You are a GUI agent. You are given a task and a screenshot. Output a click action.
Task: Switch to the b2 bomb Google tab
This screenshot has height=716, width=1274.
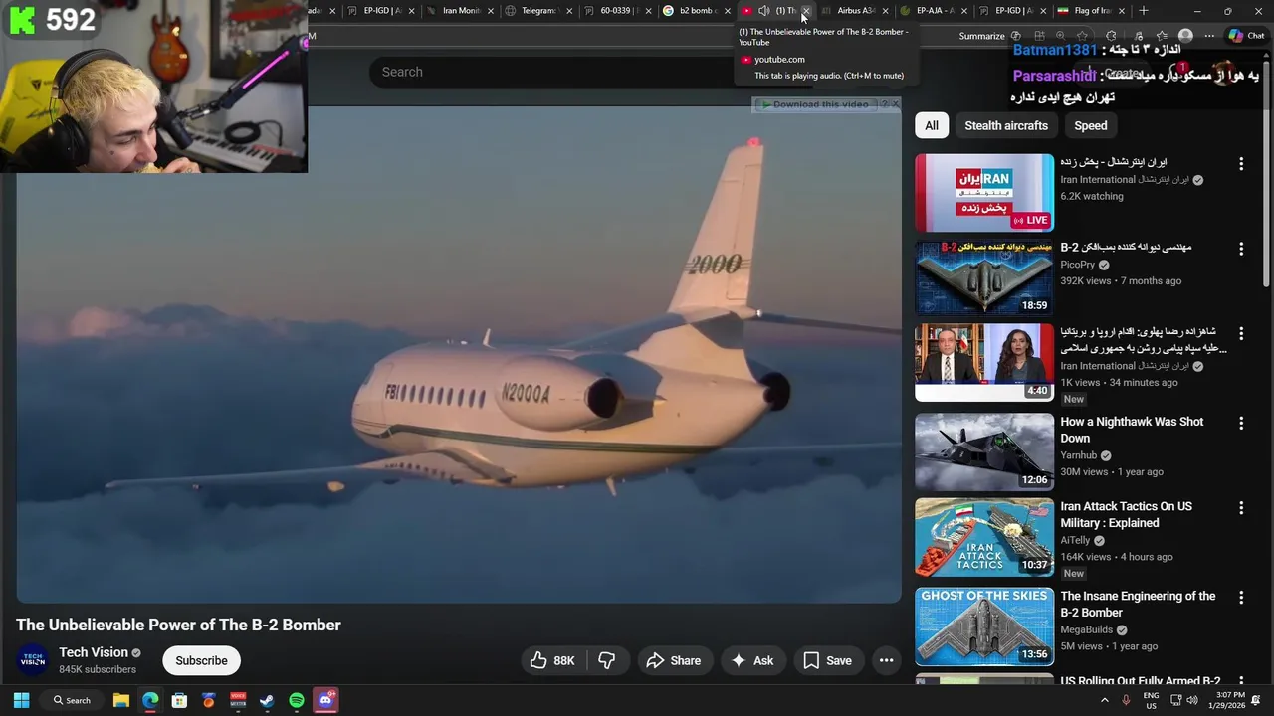697,11
